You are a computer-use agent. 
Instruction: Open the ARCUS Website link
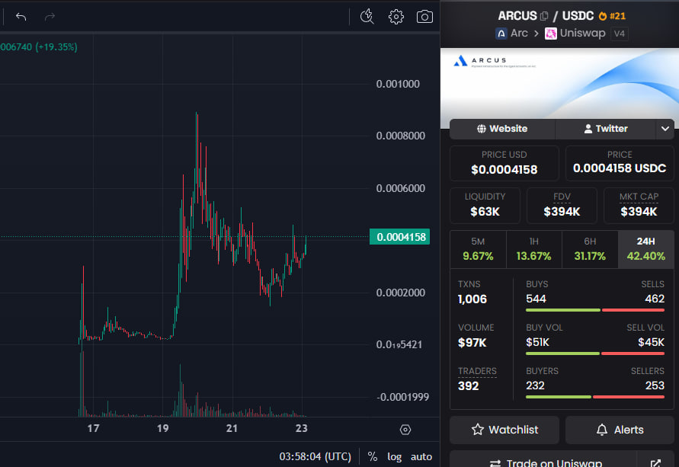(x=502, y=129)
